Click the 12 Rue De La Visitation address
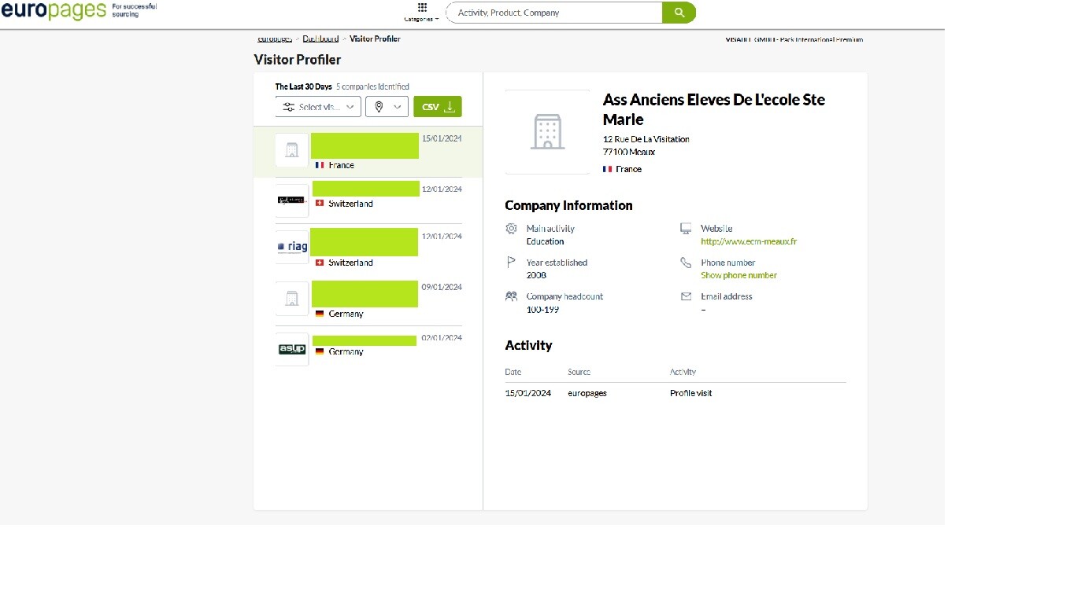The image size is (1066, 599). (646, 139)
